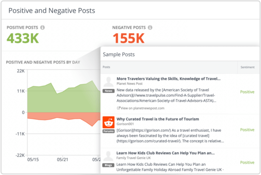This screenshot has width=261, height=175.
Task: Click the external link icon by planetnewspost.com
Action: pyautogui.click(x=119, y=108)
